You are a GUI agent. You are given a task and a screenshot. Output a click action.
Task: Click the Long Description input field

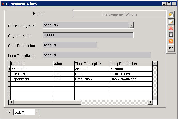97,55
